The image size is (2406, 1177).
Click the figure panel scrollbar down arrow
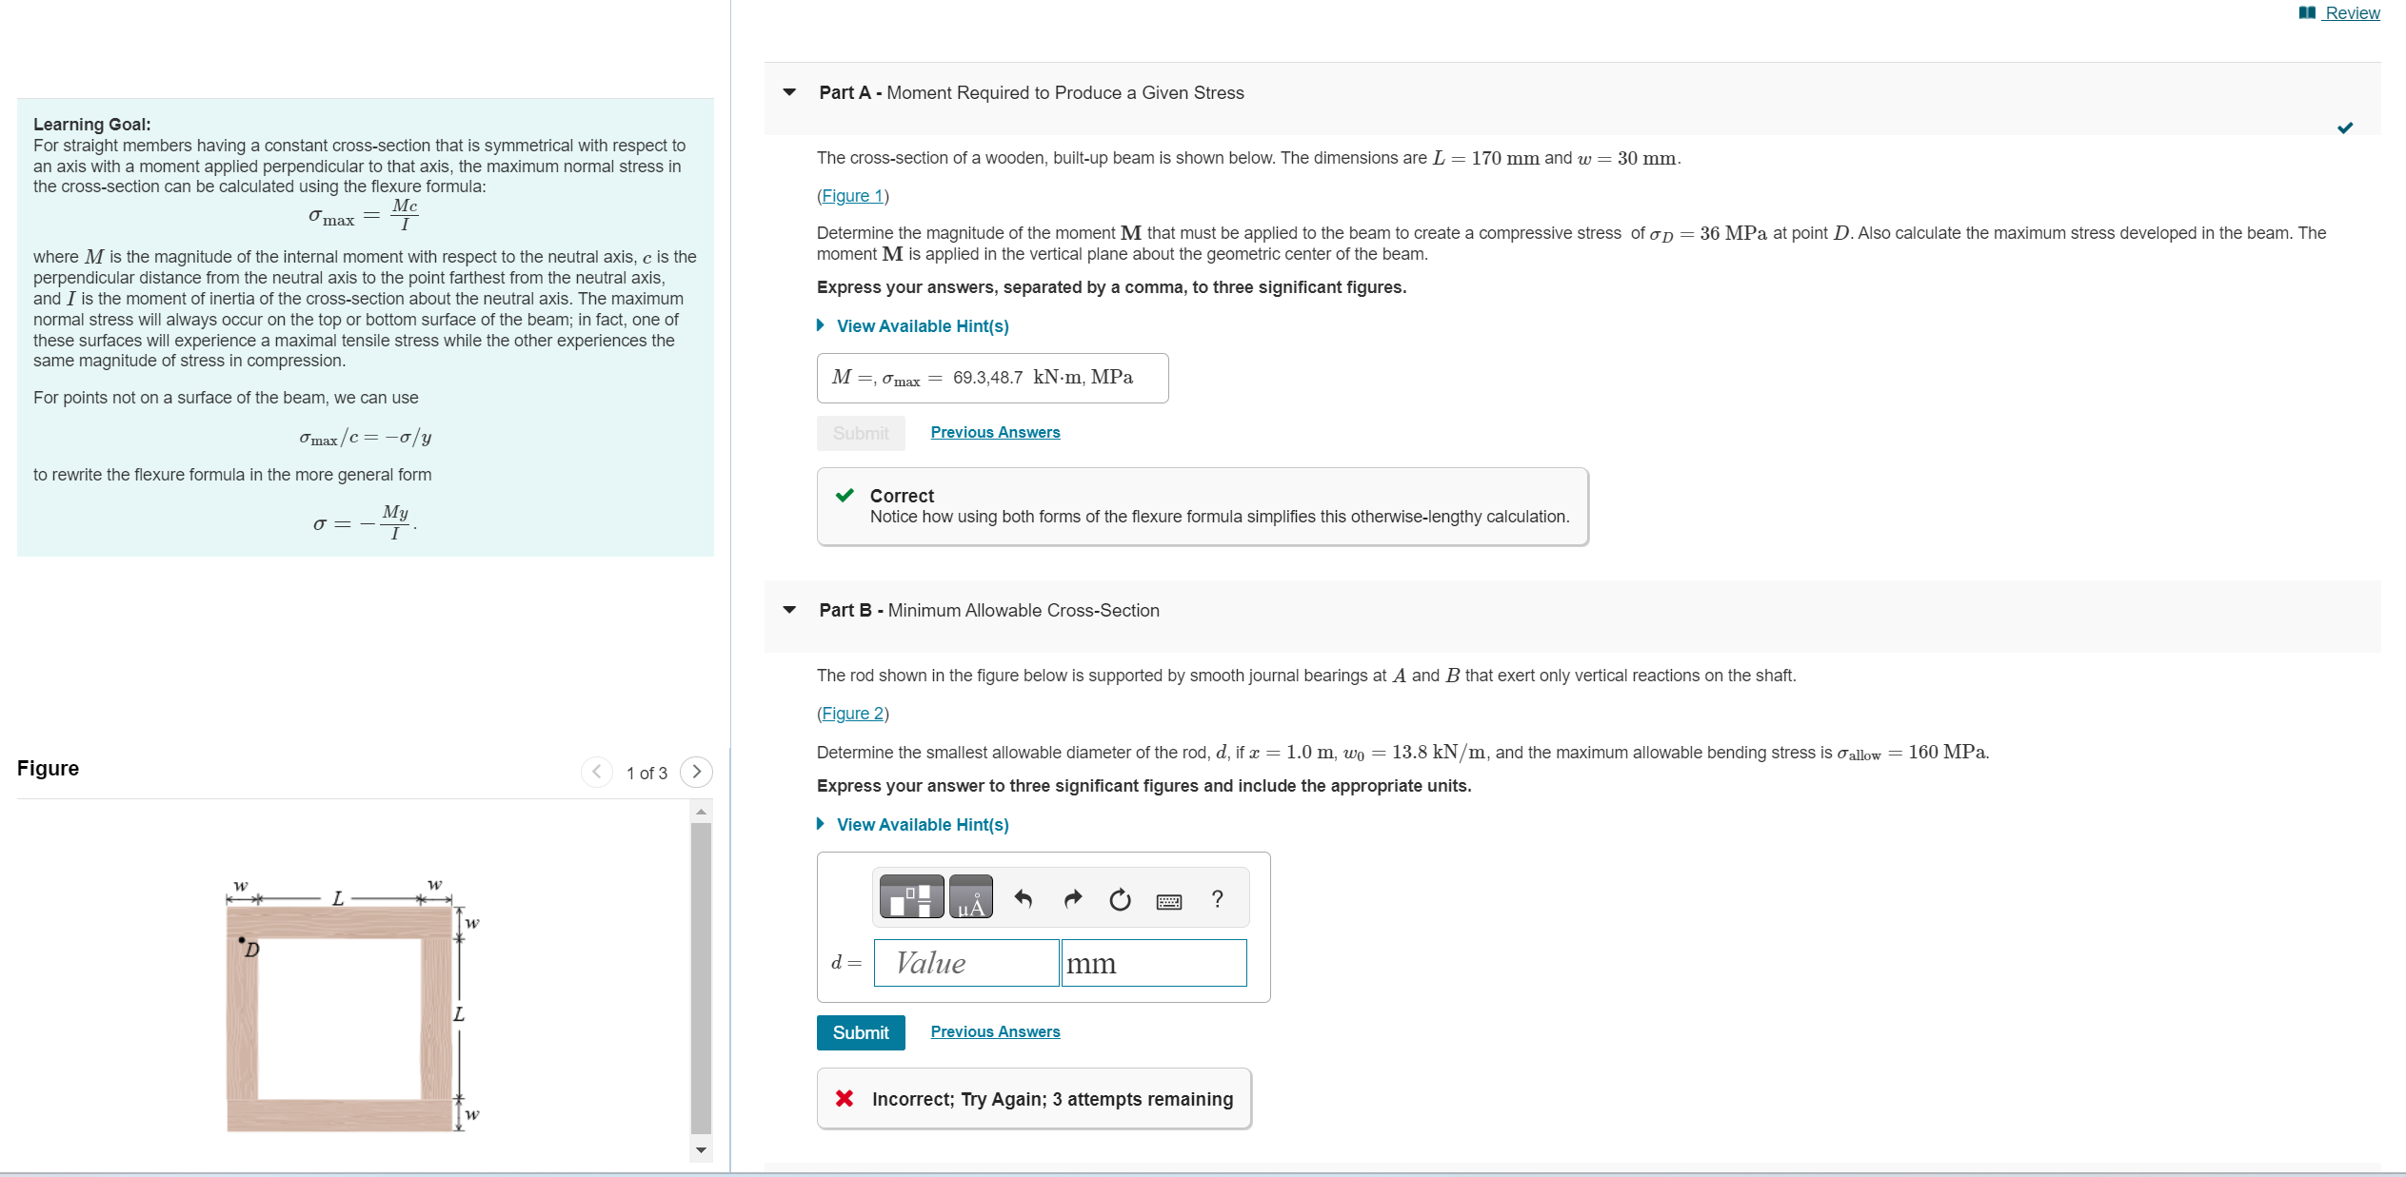702,1149
